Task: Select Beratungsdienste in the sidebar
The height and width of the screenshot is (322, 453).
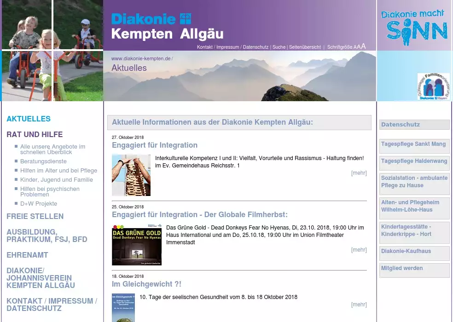Action: (x=43, y=161)
